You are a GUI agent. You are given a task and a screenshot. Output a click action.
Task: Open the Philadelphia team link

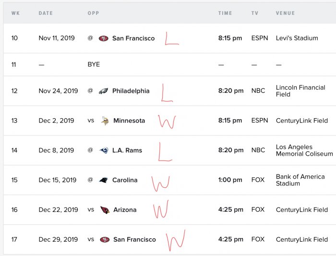click(x=131, y=91)
